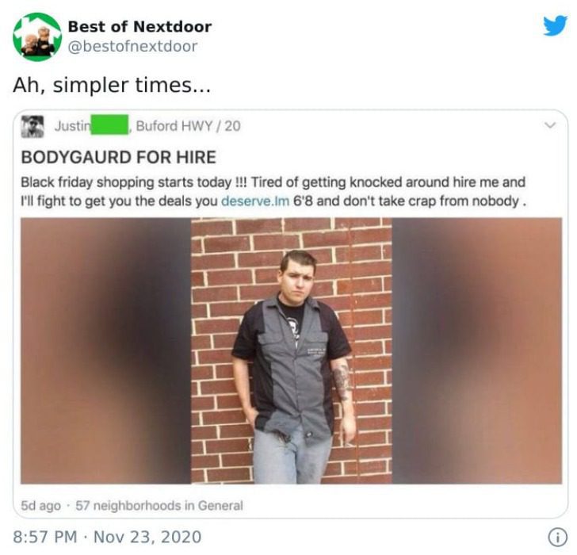Open the Best of Nextdoor display name
The height and width of the screenshot is (555, 577).
139,26
